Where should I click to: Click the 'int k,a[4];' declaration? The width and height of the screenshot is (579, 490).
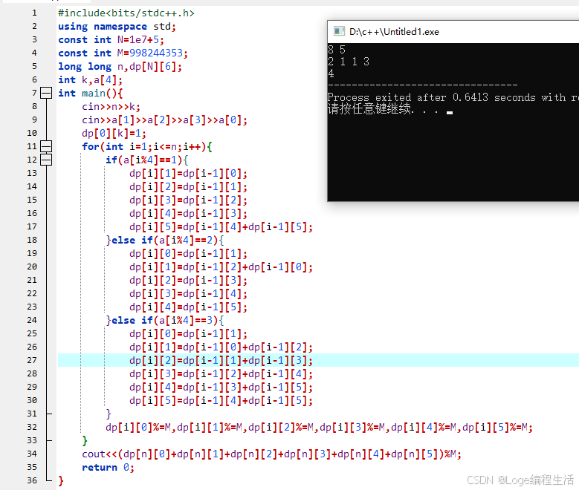90,79
